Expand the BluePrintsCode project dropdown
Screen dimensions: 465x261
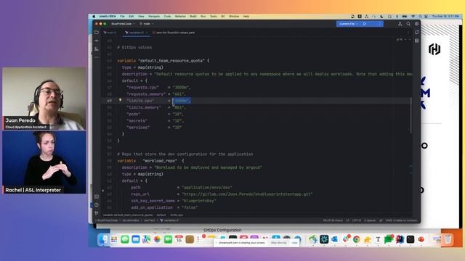pyautogui.click(x=123, y=24)
